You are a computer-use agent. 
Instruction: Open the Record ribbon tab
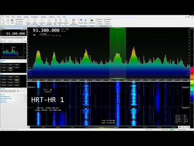(x=26, y=17)
